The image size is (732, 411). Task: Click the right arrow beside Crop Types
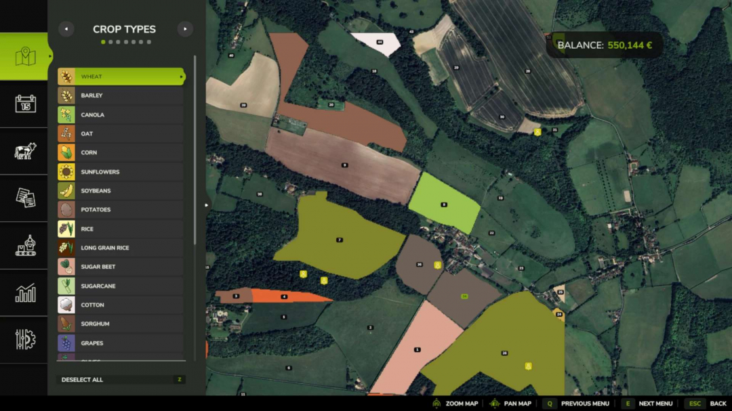184,28
